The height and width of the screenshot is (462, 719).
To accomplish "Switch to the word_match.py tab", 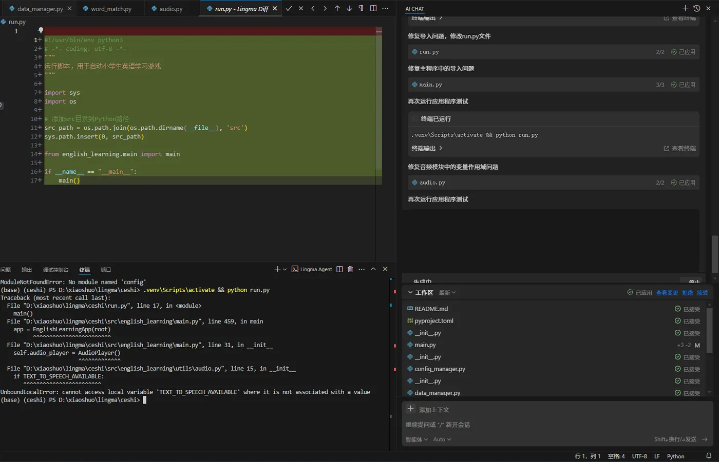I will coord(111,9).
